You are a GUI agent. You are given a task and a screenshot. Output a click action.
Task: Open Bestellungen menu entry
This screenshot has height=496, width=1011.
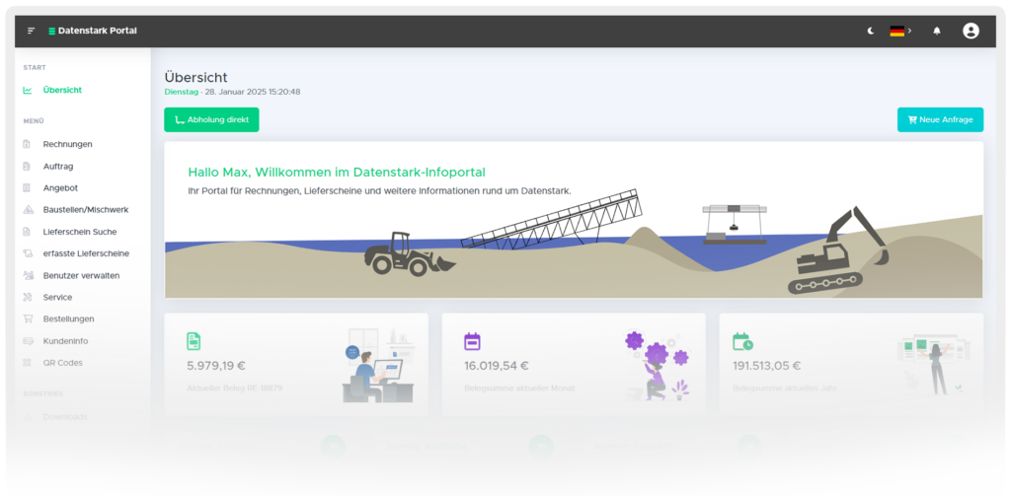click(x=68, y=319)
